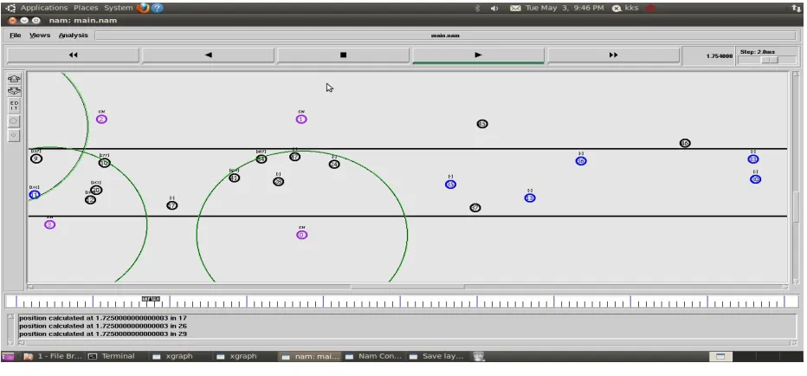Click the mail envelope indicator
Screen dimensions: 807x376
(515, 9)
